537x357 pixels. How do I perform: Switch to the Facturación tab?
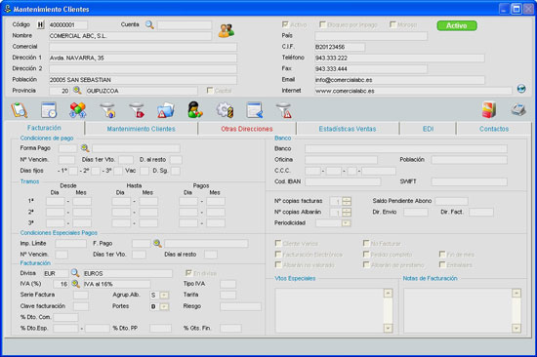pos(44,128)
